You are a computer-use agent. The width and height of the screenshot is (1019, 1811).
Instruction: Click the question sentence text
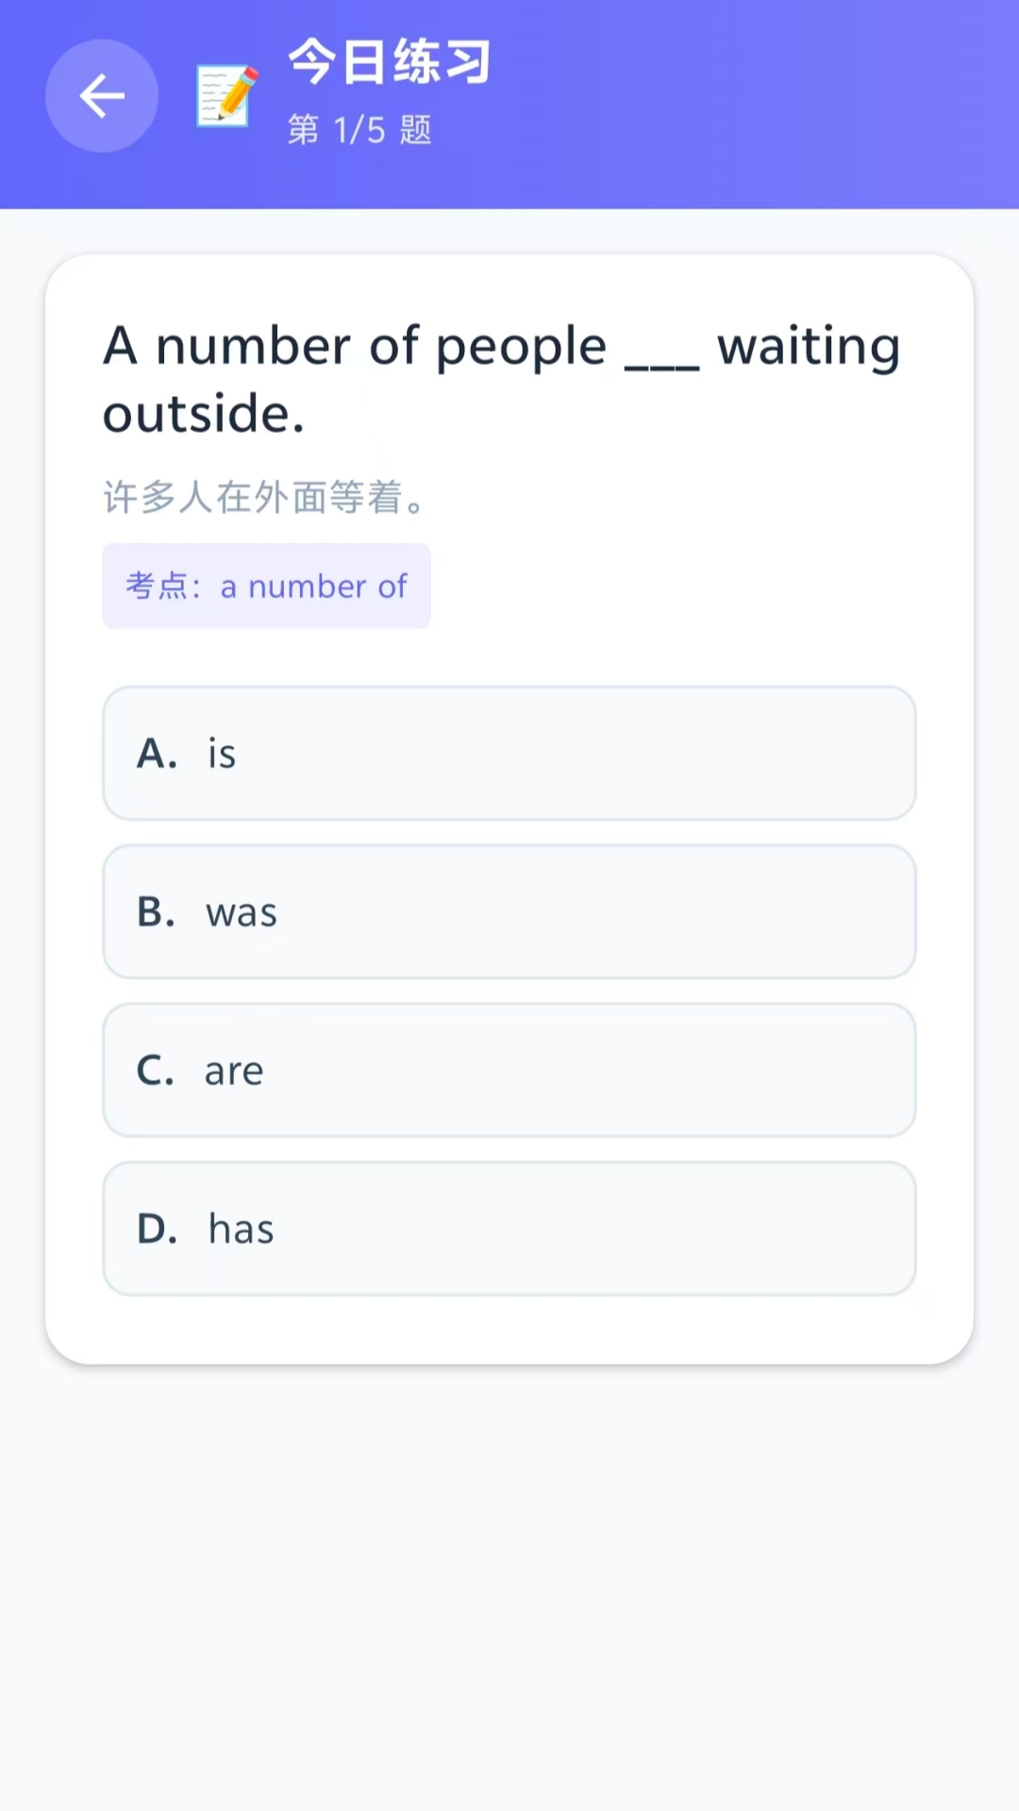click(501, 379)
